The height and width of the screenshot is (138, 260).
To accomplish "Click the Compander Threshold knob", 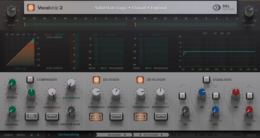I will (52, 94).
